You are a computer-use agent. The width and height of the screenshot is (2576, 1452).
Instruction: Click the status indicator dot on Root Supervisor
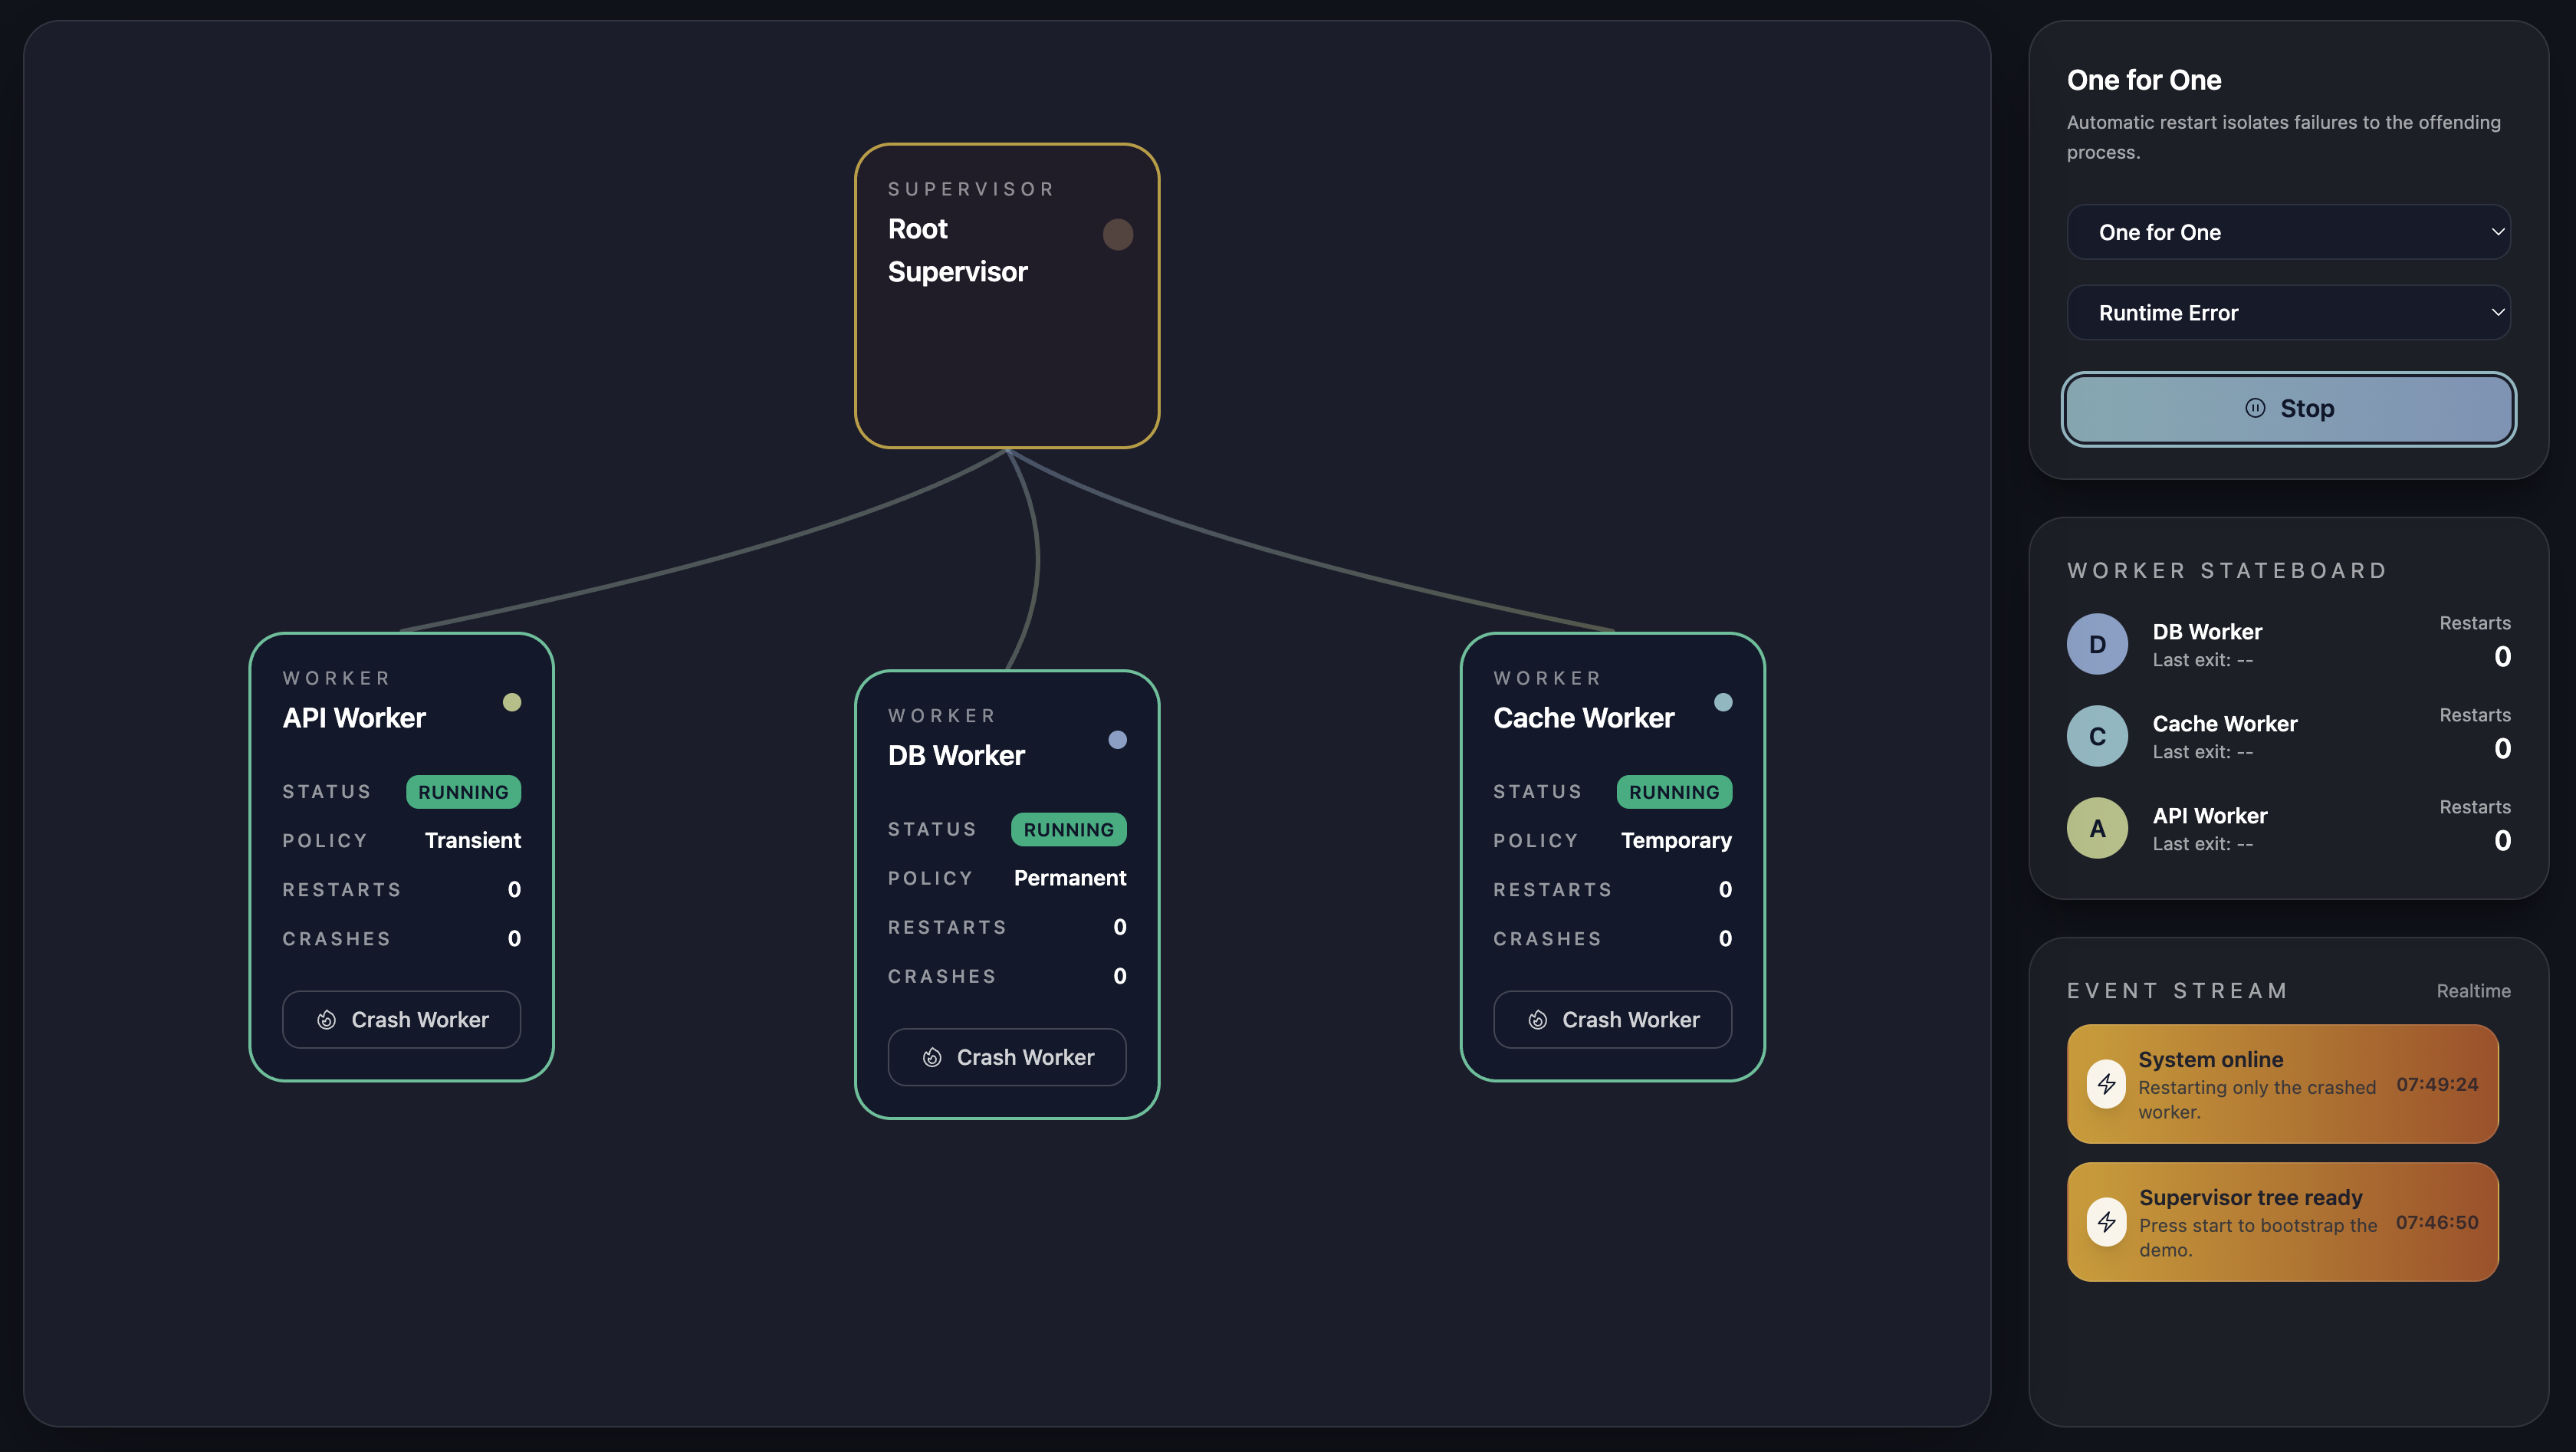[1118, 234]
